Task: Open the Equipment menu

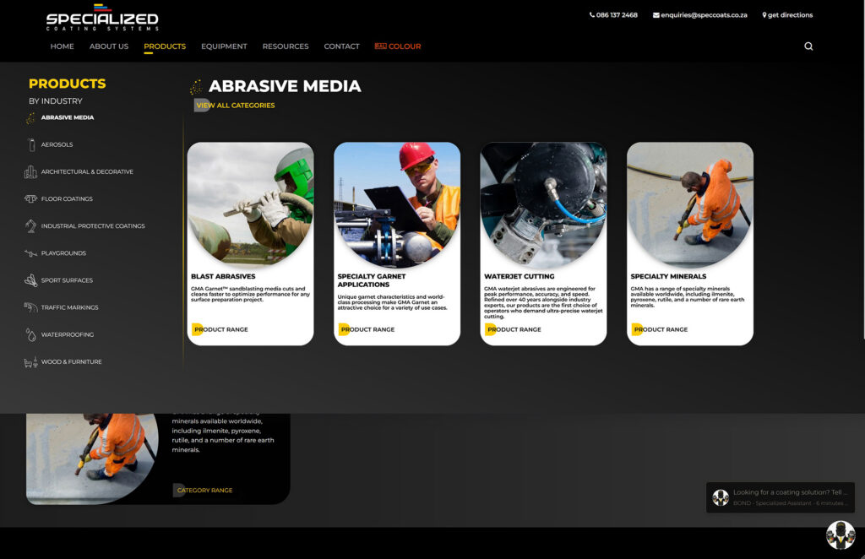Action: pyautogui.click(x=224, y=46)
